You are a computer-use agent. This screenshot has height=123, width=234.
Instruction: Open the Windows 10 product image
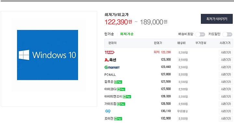[47, 55]
